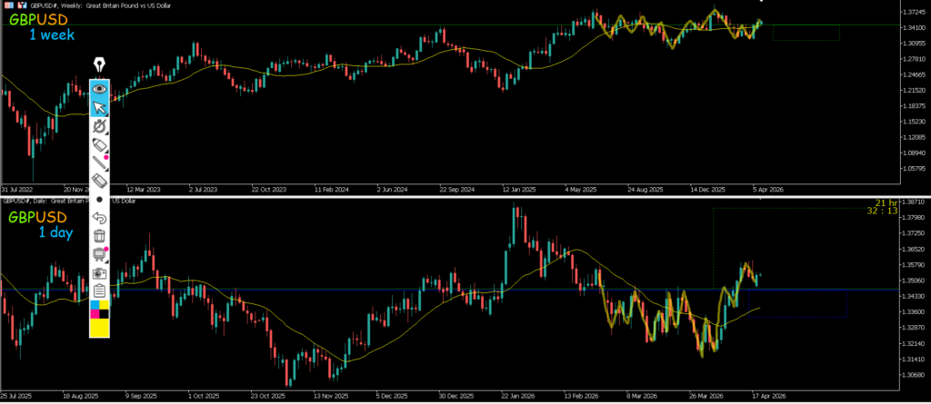Select the arrow cursor tool
The image size is (931, 404).
click(x=100, y=109)
